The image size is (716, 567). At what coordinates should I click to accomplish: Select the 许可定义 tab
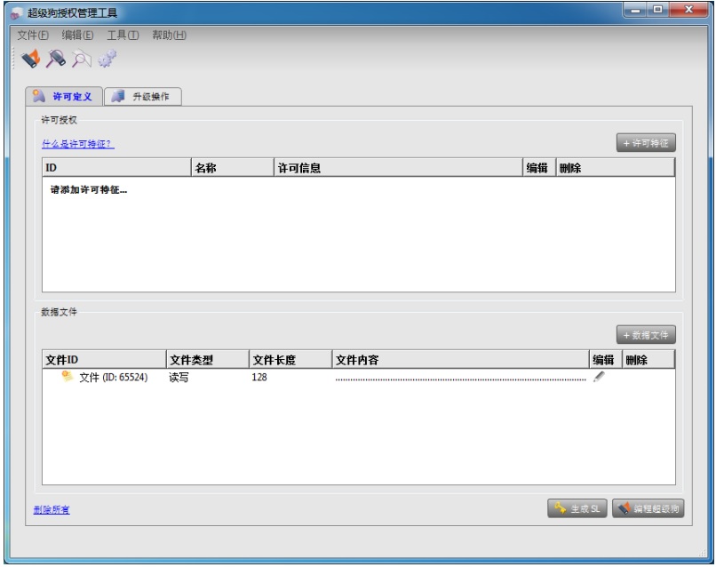coord(66,96)
